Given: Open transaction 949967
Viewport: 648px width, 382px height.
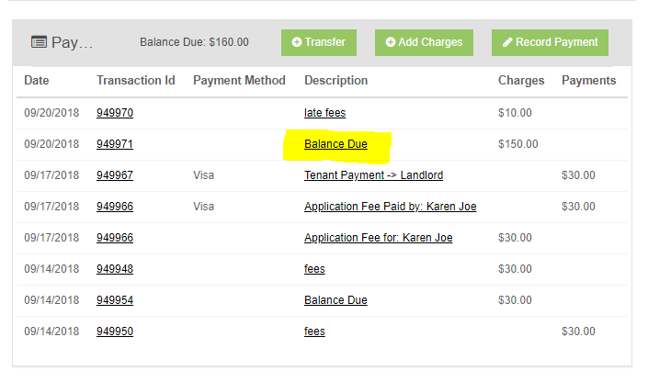Looking at the screenshot, I should 115,175.
